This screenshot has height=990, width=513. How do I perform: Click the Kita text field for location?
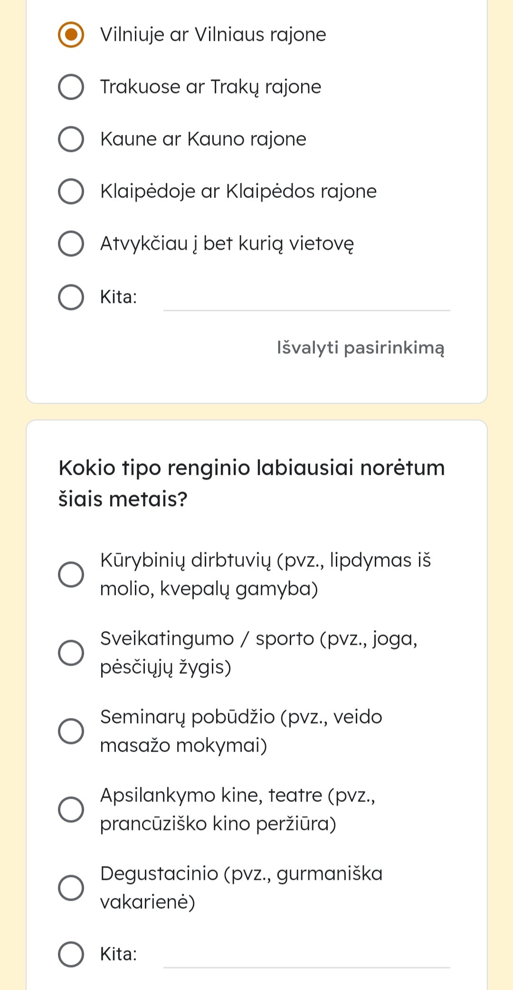306,298
